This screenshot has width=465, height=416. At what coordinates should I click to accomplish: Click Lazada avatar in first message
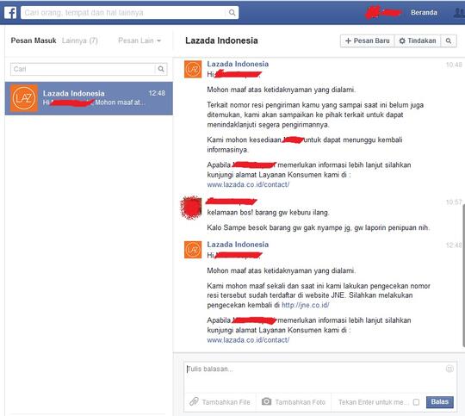click(193, 69)
